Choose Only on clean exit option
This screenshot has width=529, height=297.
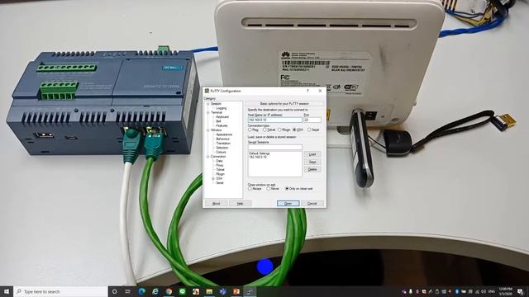pyautogui.click(x=299, y=189)
